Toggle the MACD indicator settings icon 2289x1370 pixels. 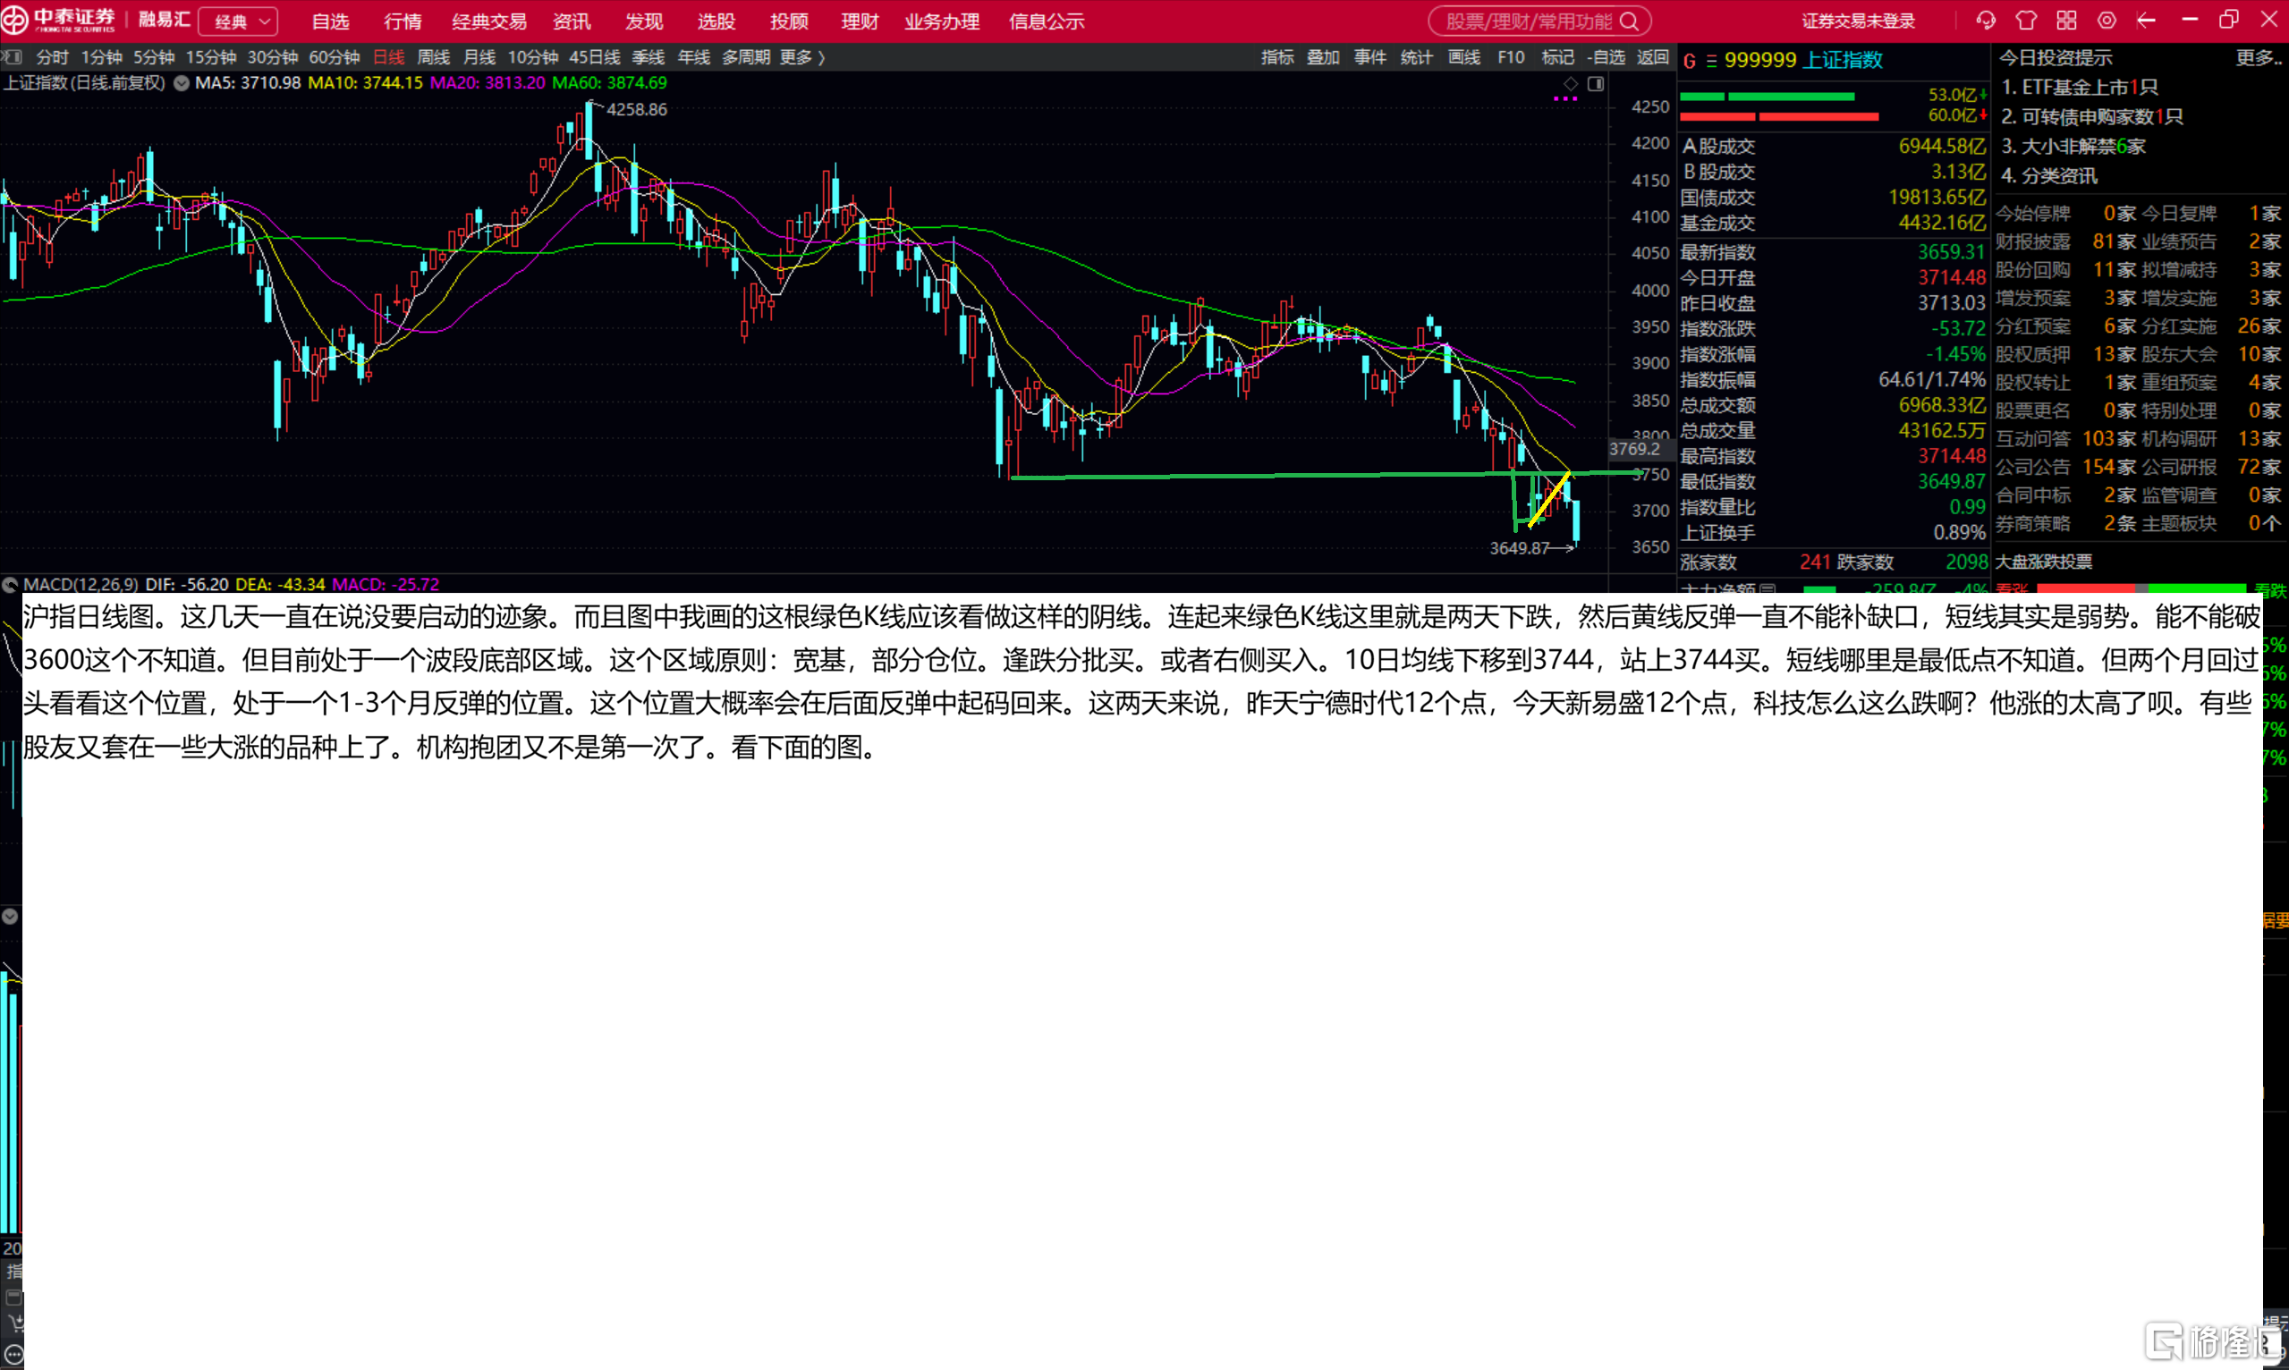10,584
